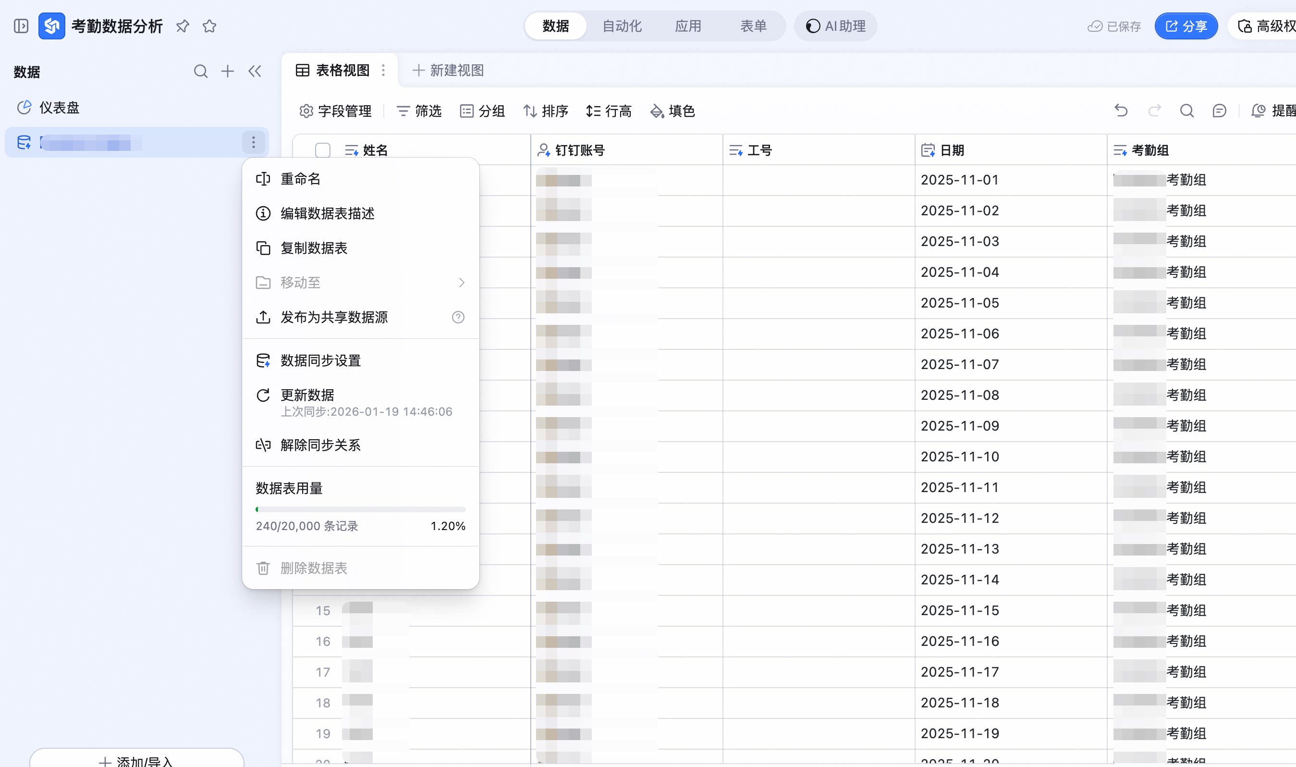The width and height of the screenshot is (1296, 767).
Task: Click the 分享 button
Action: 1186,26
